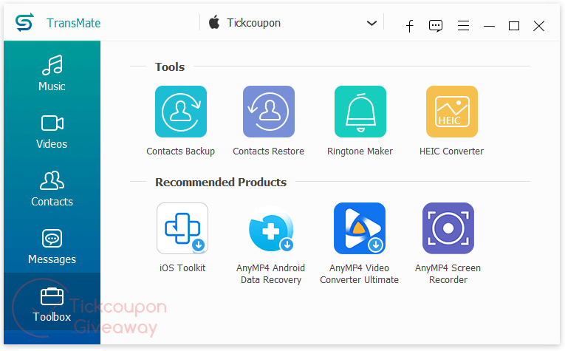This screenshot has height=351, width=565.
Task: Click the Contacts Backup text label
Action: [180, 151]
